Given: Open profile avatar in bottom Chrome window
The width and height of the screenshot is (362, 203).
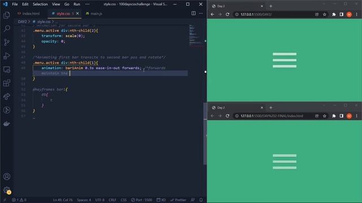Looking at the screenshot, I should (x=349, y=116).
